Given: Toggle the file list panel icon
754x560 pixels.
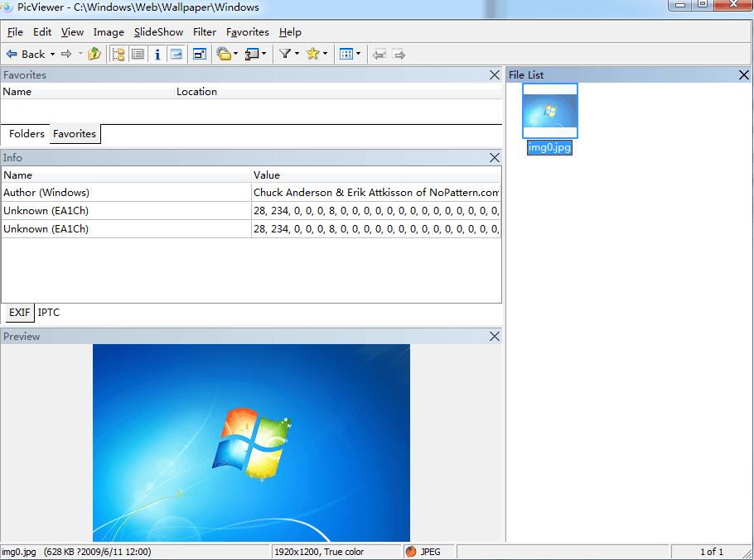Looking at the screenshot, I should pos(138,55).
